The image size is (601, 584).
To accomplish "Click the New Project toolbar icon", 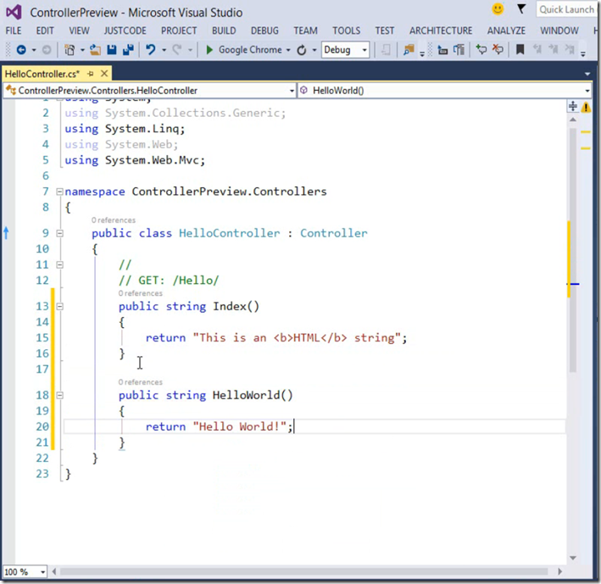I will coord(70,50).
